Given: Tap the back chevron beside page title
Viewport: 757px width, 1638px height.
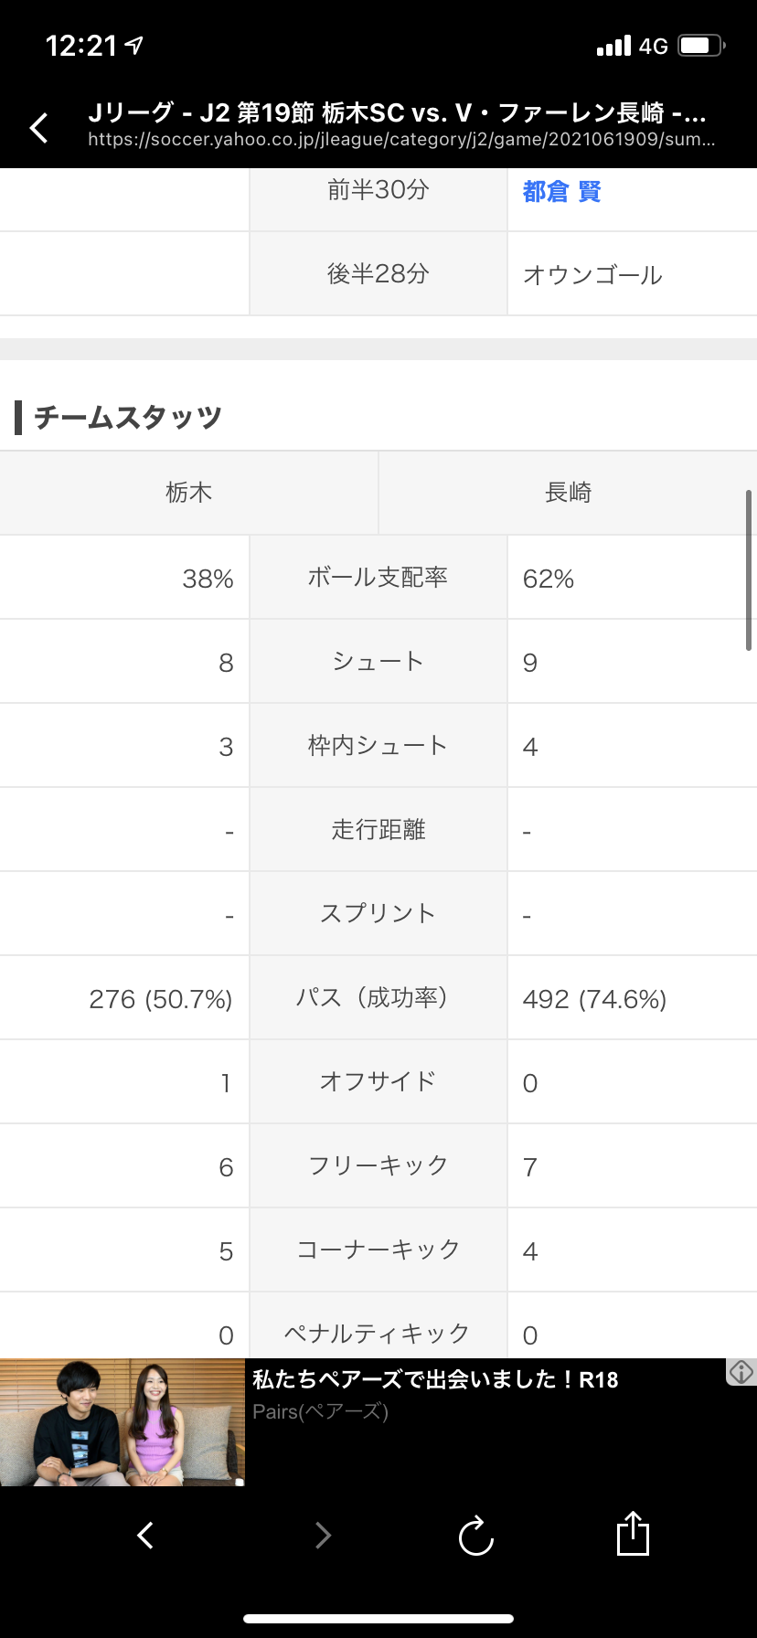Looking at the screenshot, I should coord(38,128).
